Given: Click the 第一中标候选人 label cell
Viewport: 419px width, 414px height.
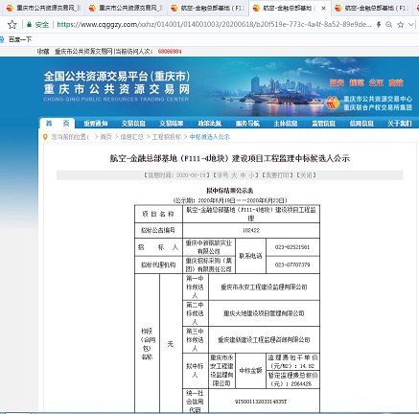Looking at the screenshot, I should pyautogui.click(x=195, y=287).
